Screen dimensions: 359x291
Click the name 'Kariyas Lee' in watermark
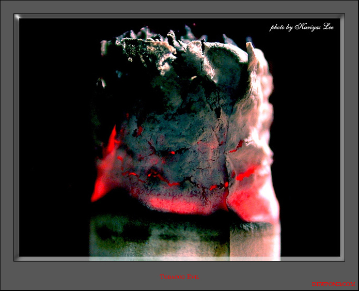click(314, 27)
